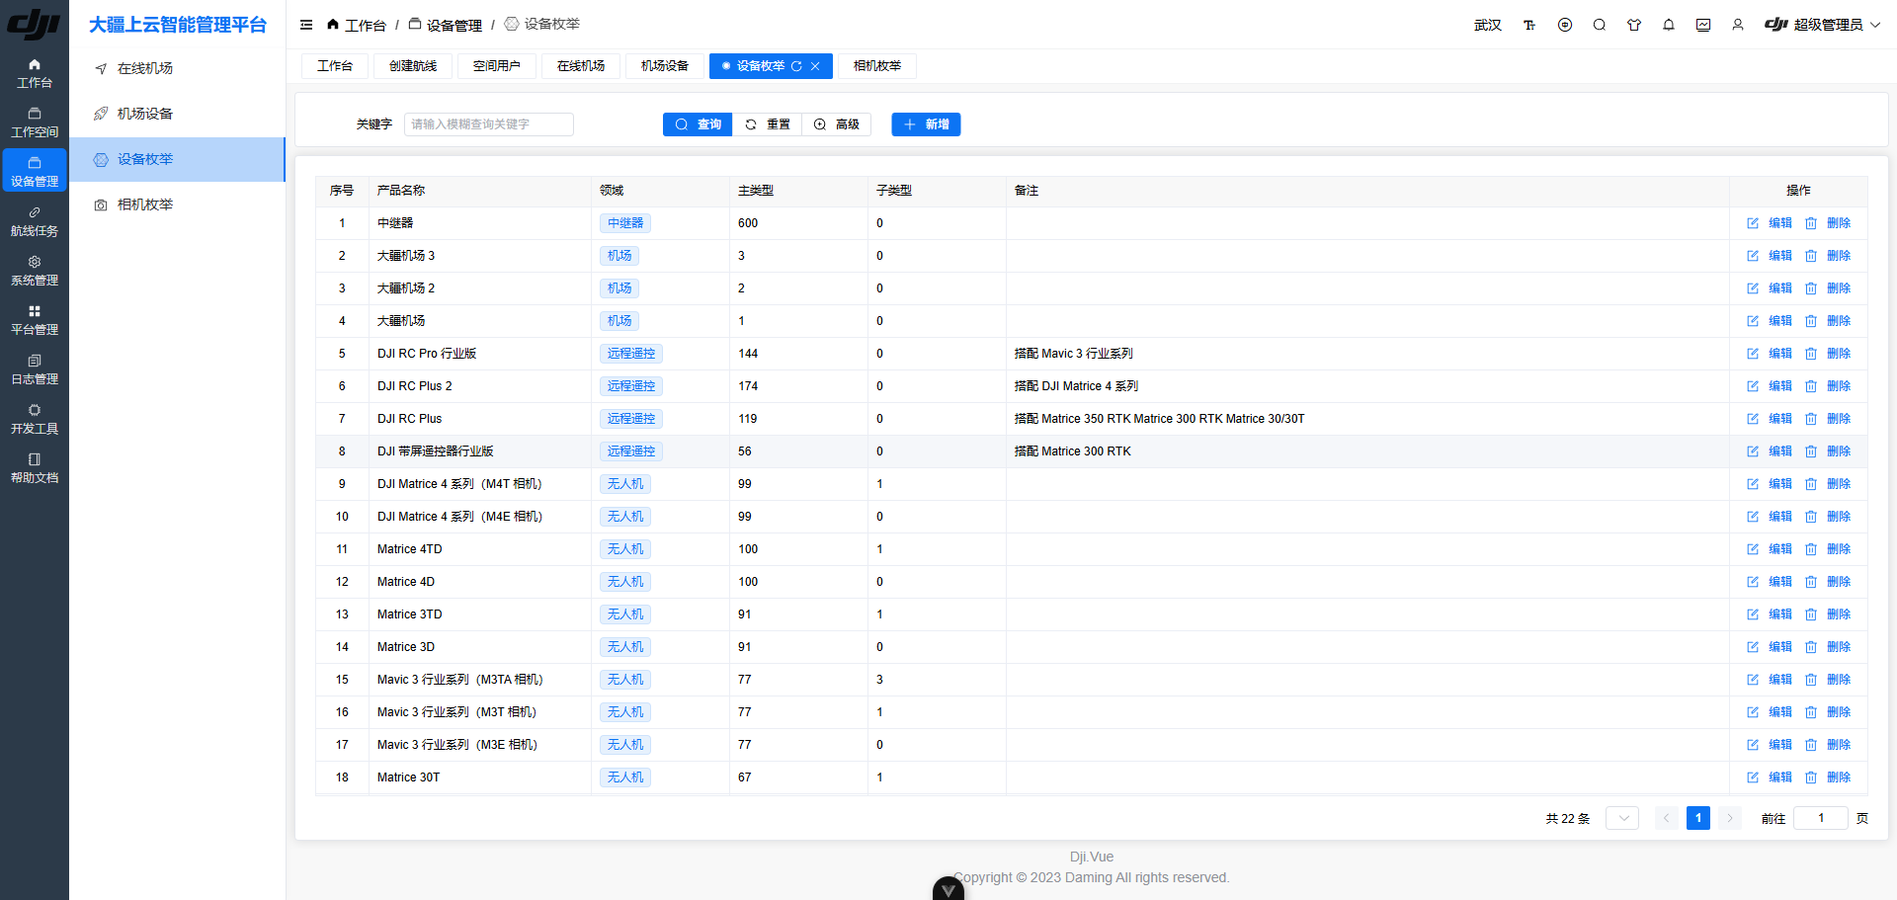The height and width of the screenshot is (900, 1897).
Task: Focus the 关键字 keyword search field
Action: coord(489,124)
